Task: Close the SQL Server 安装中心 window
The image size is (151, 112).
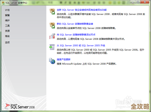Action: click(145, 2)
